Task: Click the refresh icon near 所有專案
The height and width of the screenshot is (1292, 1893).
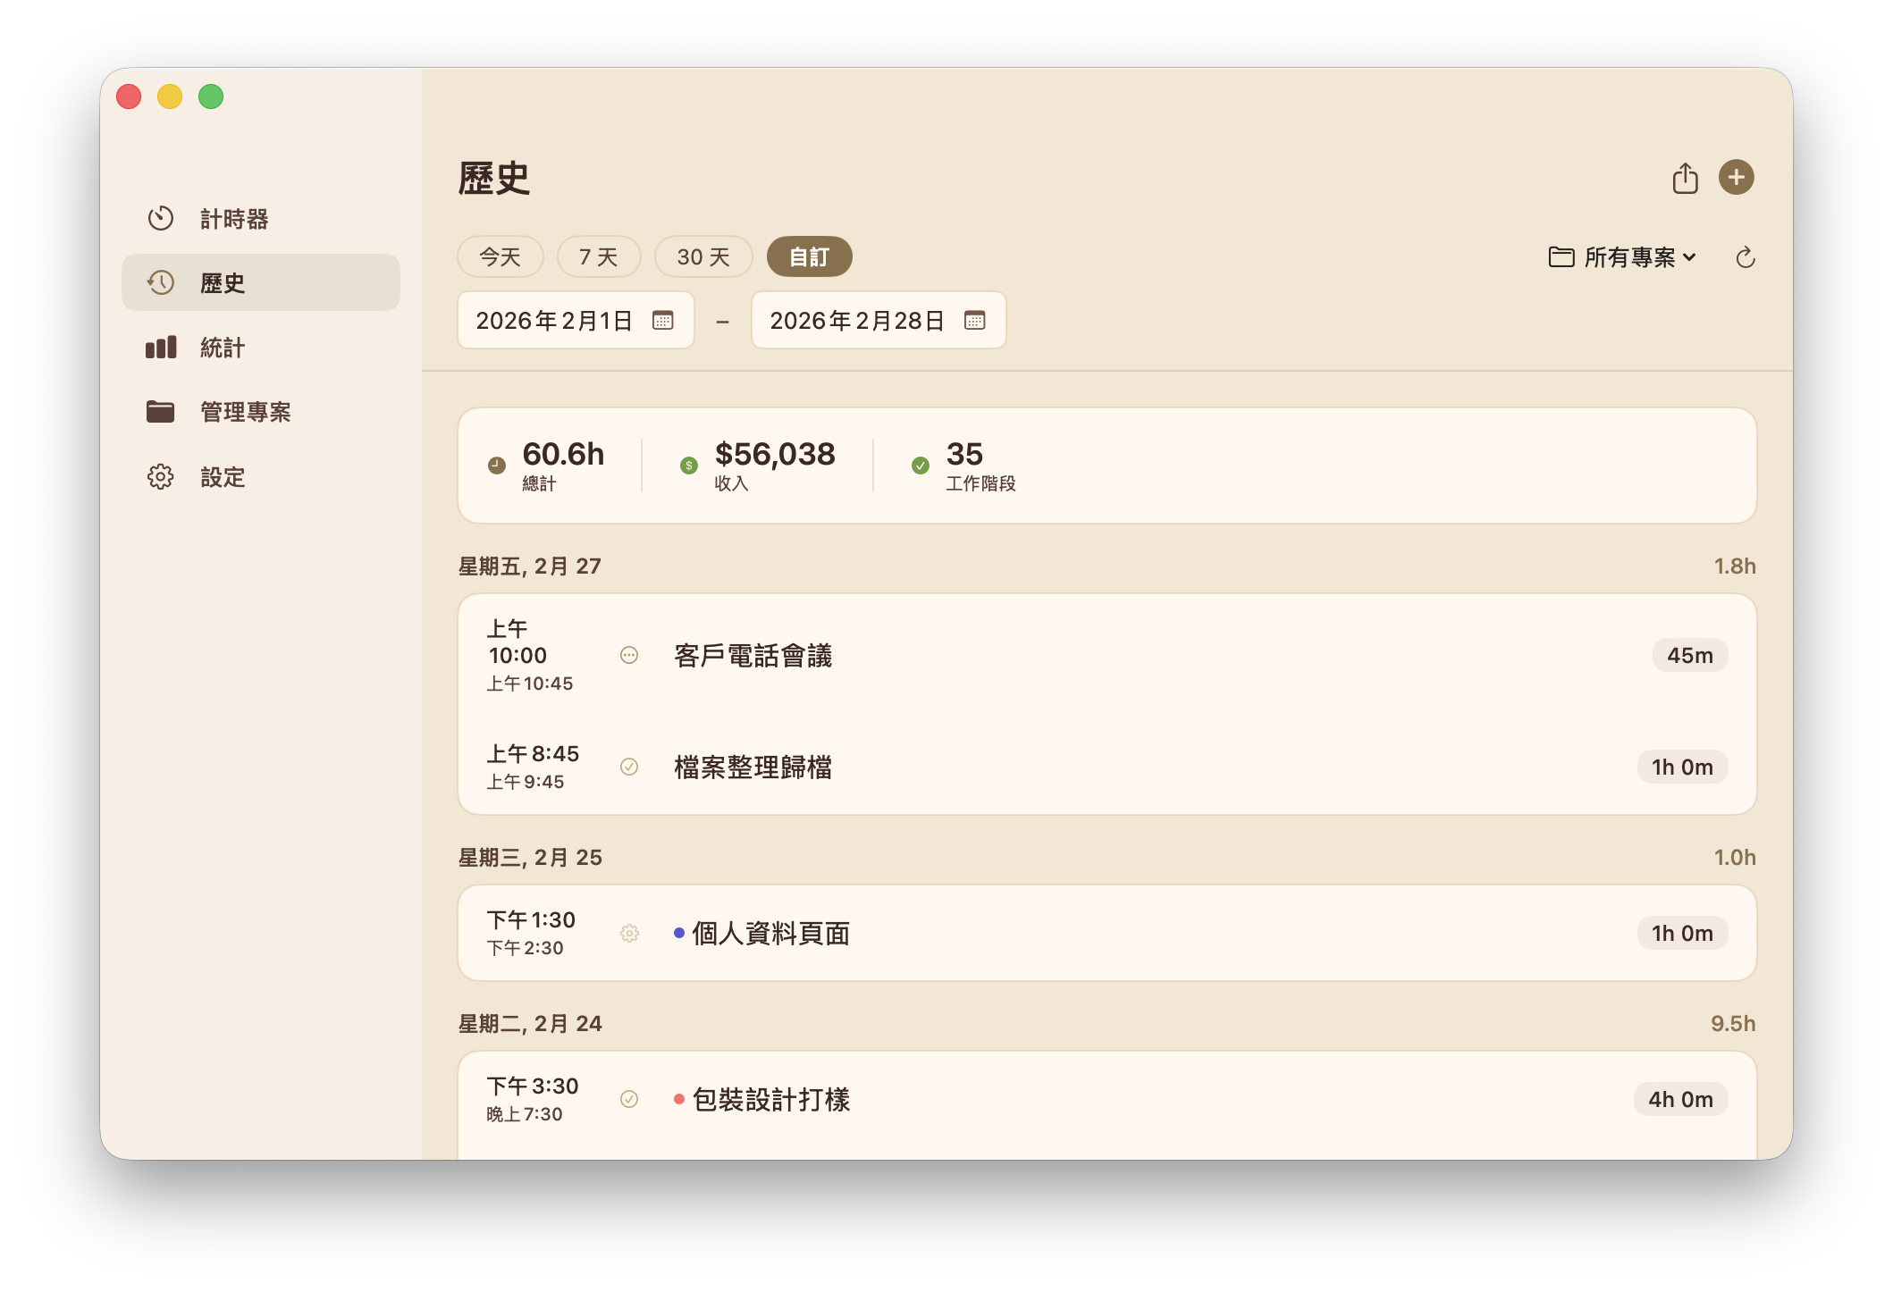Action: click(1745, 257)
